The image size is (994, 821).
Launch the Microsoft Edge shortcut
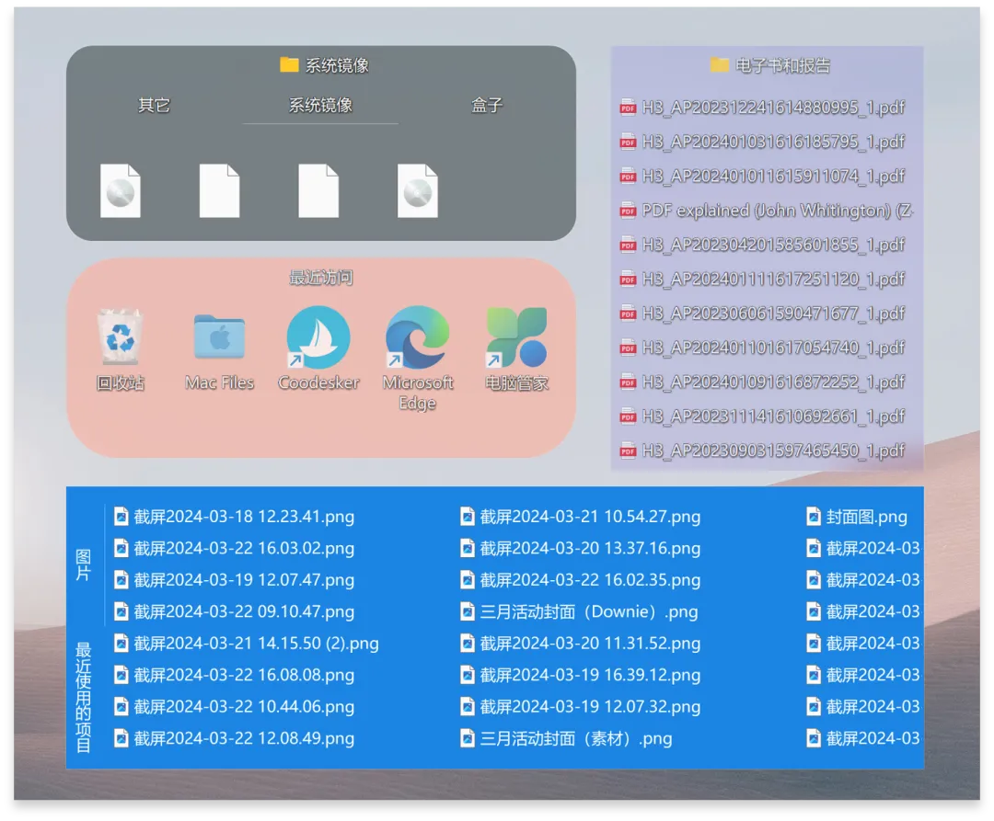tap(418, 338)
